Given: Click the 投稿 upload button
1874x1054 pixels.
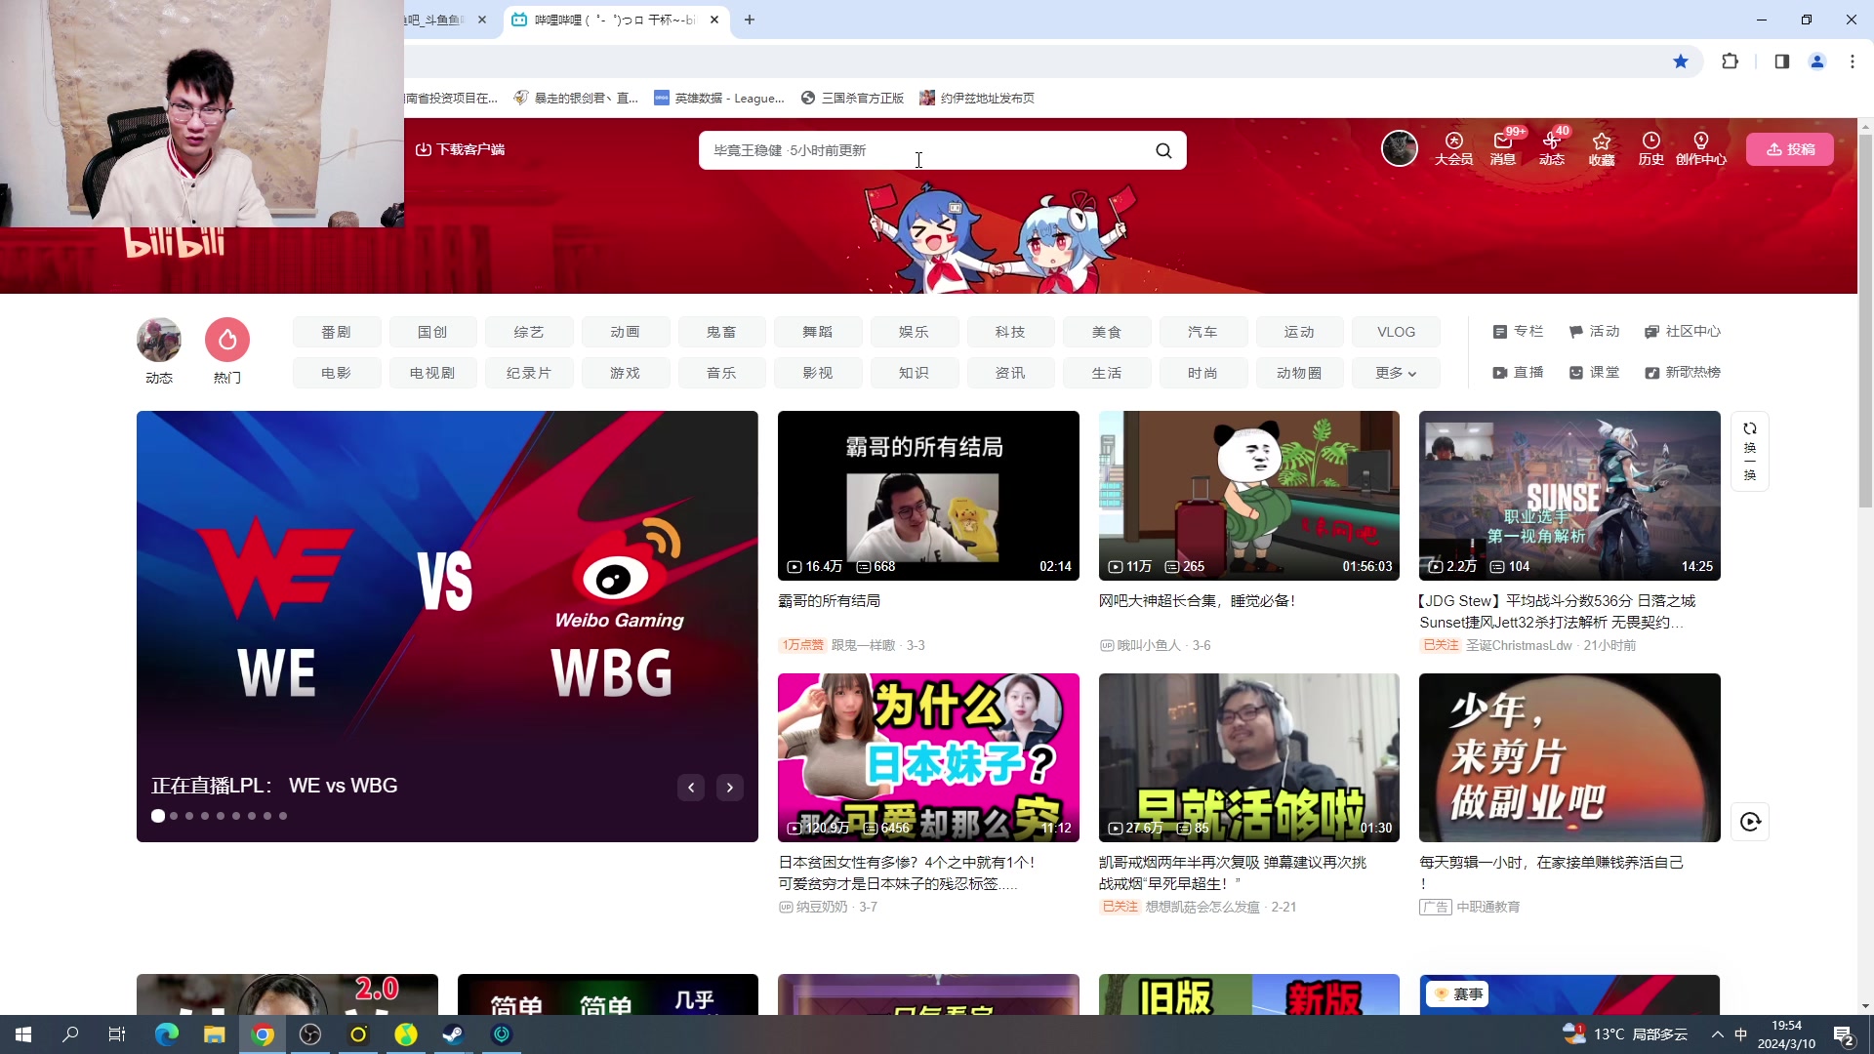Looking at the screenshot, I should coord(1789,149).
